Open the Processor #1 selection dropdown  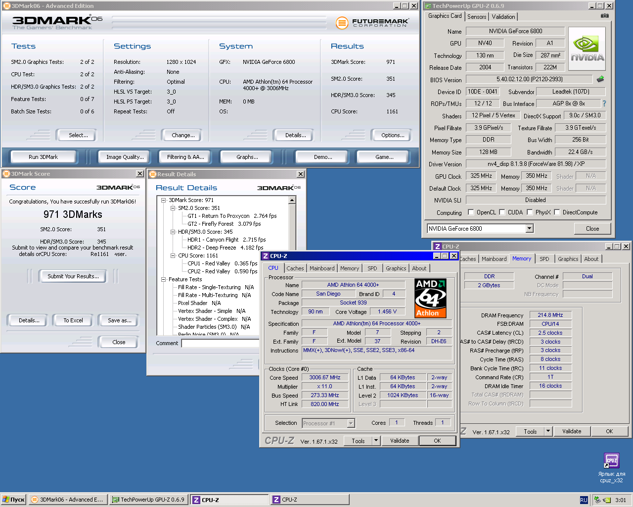[x=351, y=423]
